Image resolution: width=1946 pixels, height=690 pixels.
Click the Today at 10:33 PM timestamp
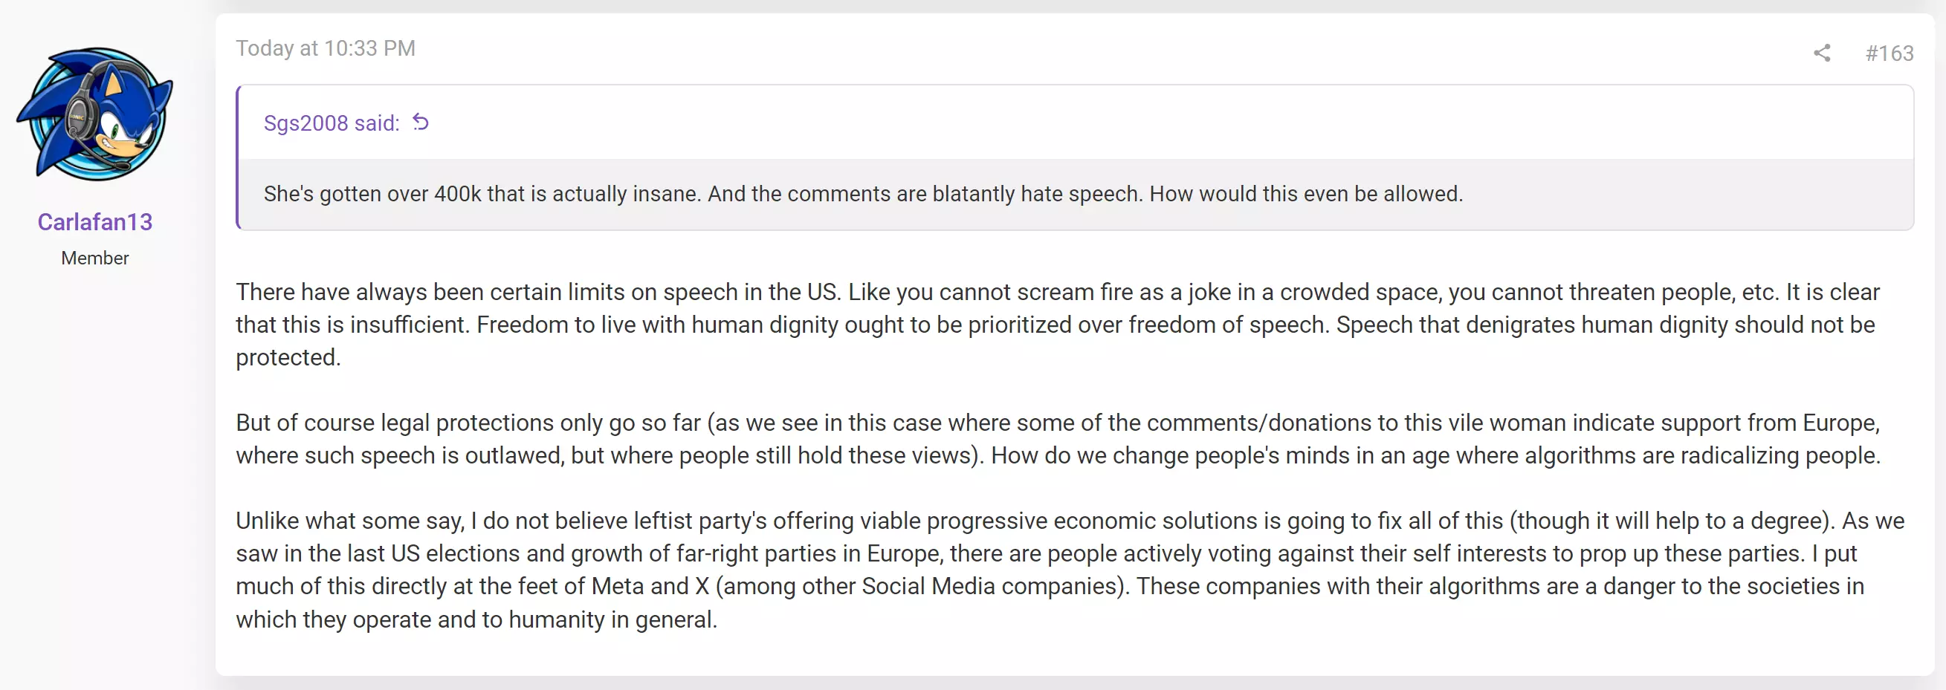pos(326,48)
